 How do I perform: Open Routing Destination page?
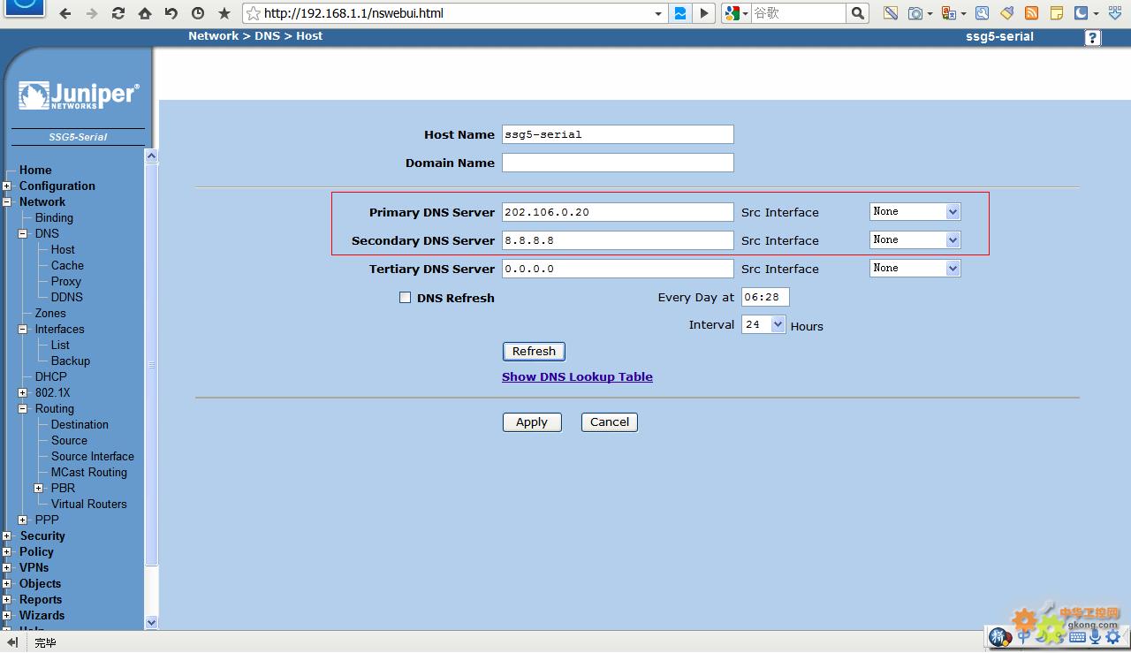pyautogui.click(x=80, y=425)
